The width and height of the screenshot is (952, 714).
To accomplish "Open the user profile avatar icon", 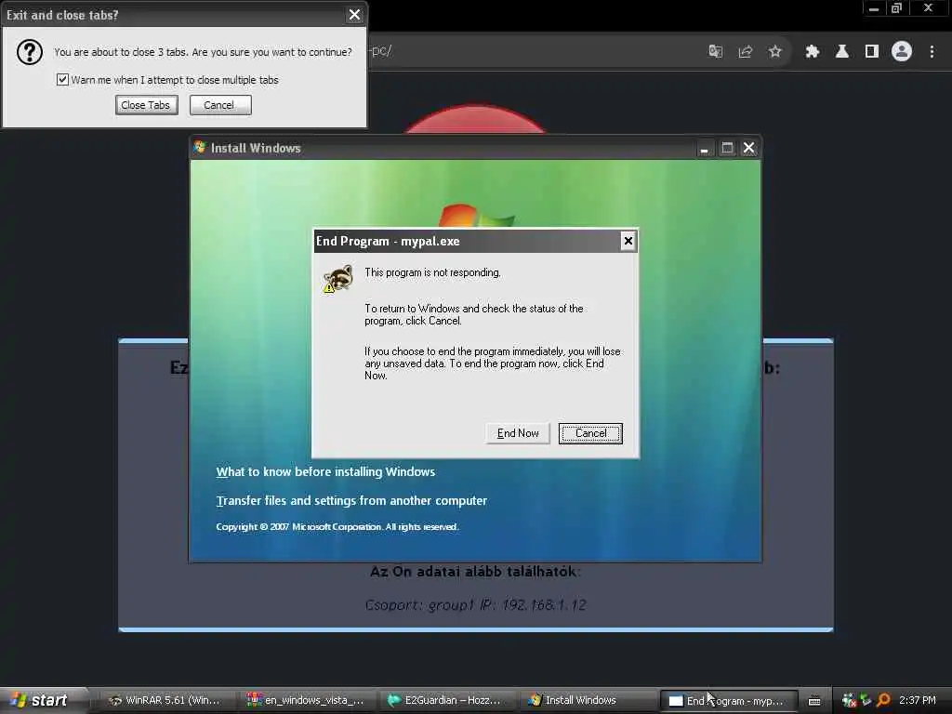I will (902, 52).
